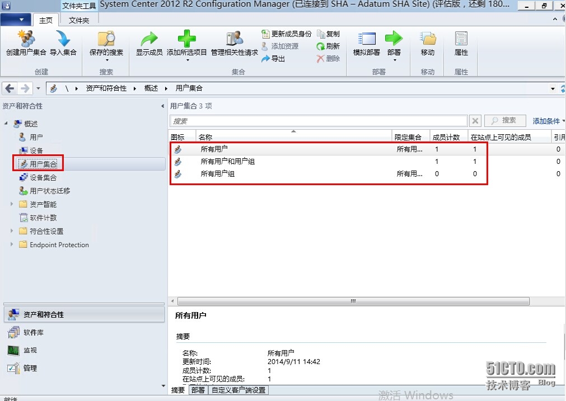This screenshot has height=401, width=566.
Task: Click the horizontal scrollbar of list
Action: click(353, 301)
